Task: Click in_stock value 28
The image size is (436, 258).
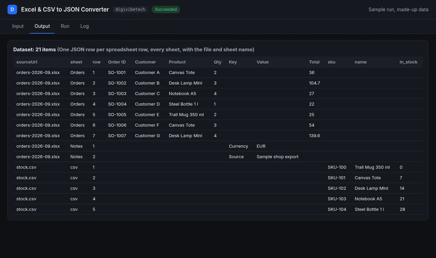Action: coord(402,209)
